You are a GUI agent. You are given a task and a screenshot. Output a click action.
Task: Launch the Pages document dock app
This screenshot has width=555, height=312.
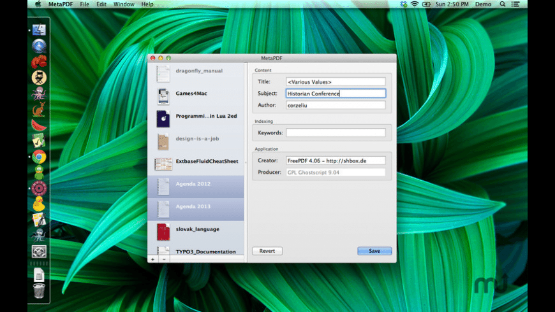tap(39, 220)
